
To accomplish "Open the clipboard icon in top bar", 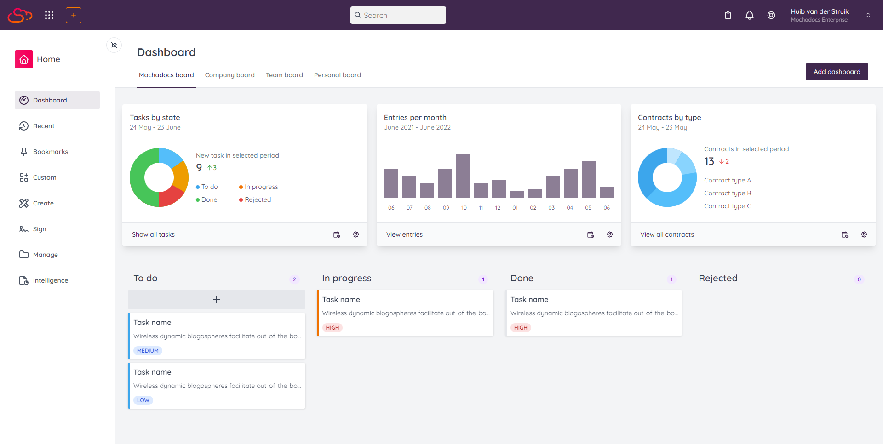I will (728, 15).
